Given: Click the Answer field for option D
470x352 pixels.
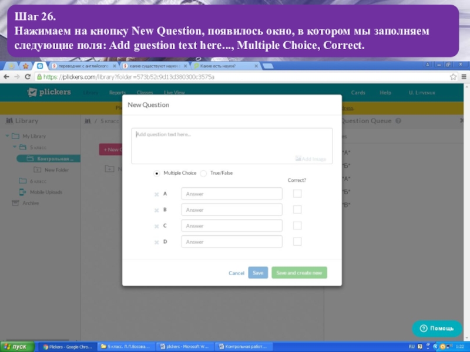Looking at the screenshot, I should coord(231,242).
